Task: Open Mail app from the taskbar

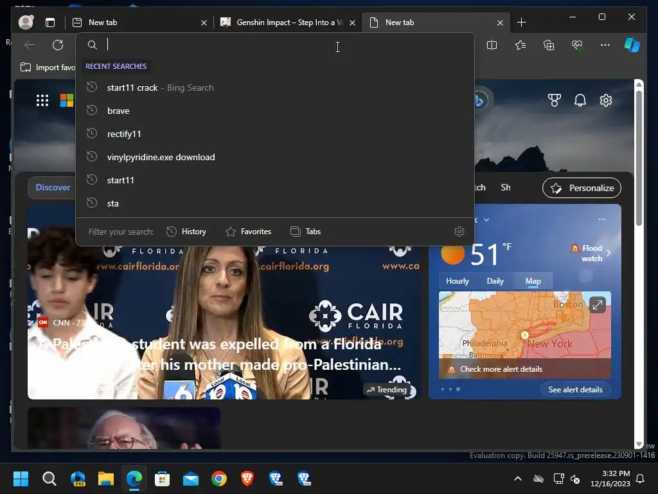Action: click(x=190, y=479)
